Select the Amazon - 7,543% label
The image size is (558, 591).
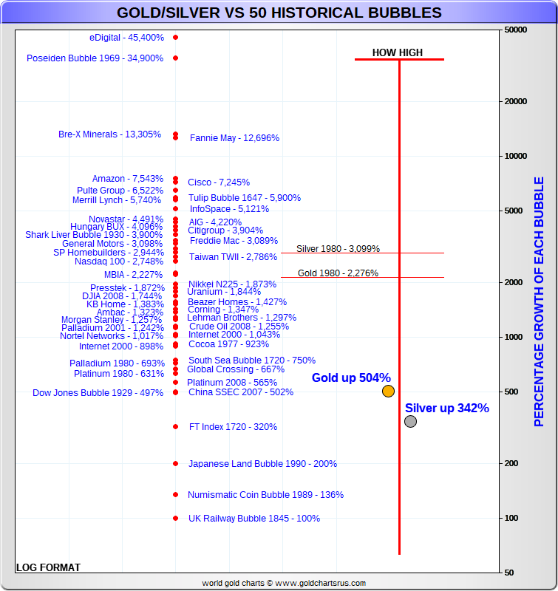coord(128,179)
